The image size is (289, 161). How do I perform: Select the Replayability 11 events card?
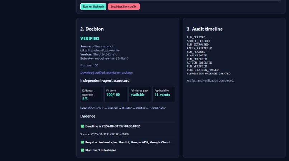point(164,95)
